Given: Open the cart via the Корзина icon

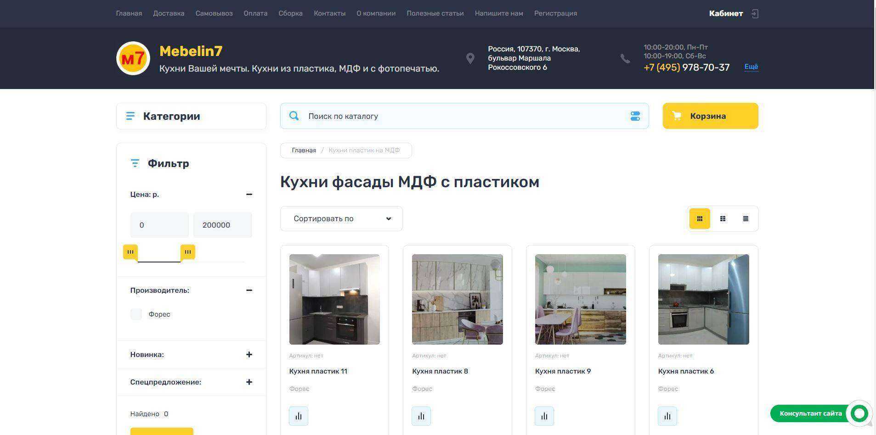Looking at the screenshot, I should tap(676, 116).
